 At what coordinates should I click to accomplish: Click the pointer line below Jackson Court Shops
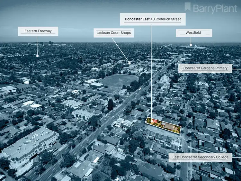121,50
